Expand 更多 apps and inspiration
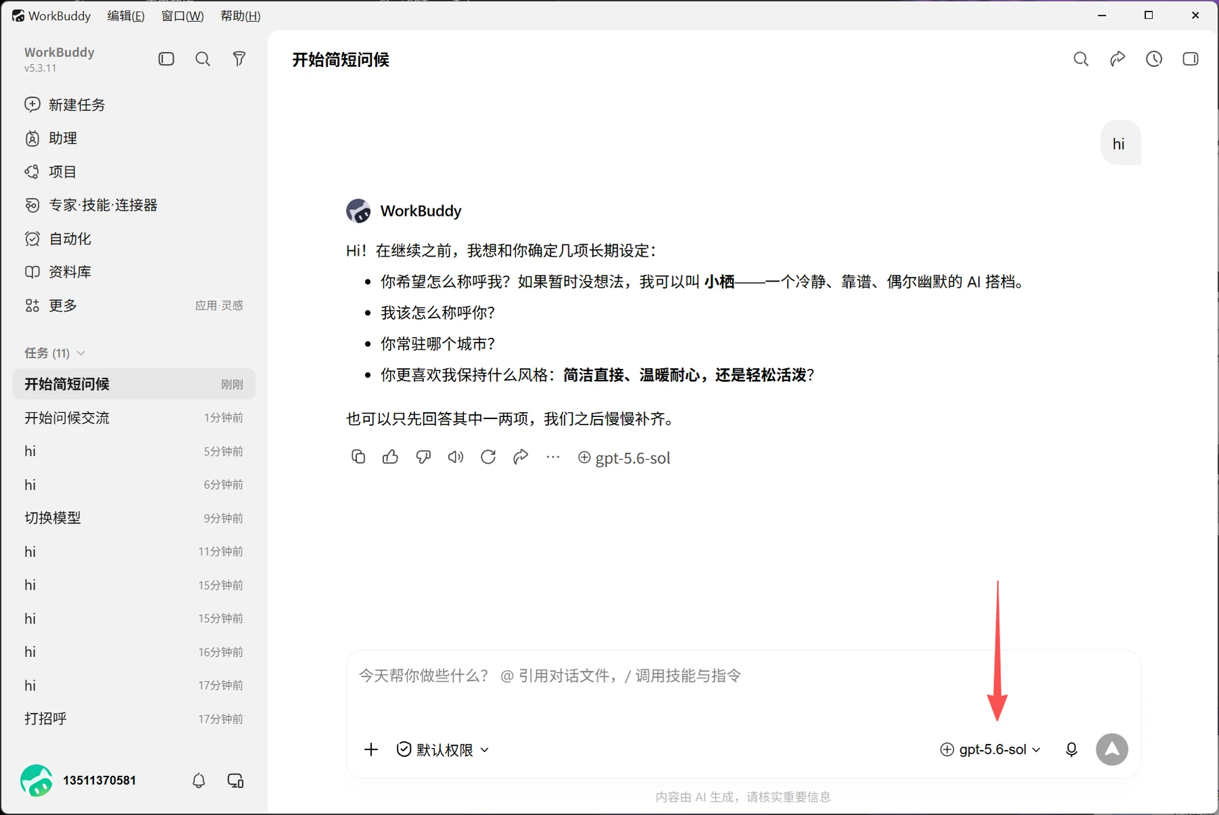 [133, 305]
